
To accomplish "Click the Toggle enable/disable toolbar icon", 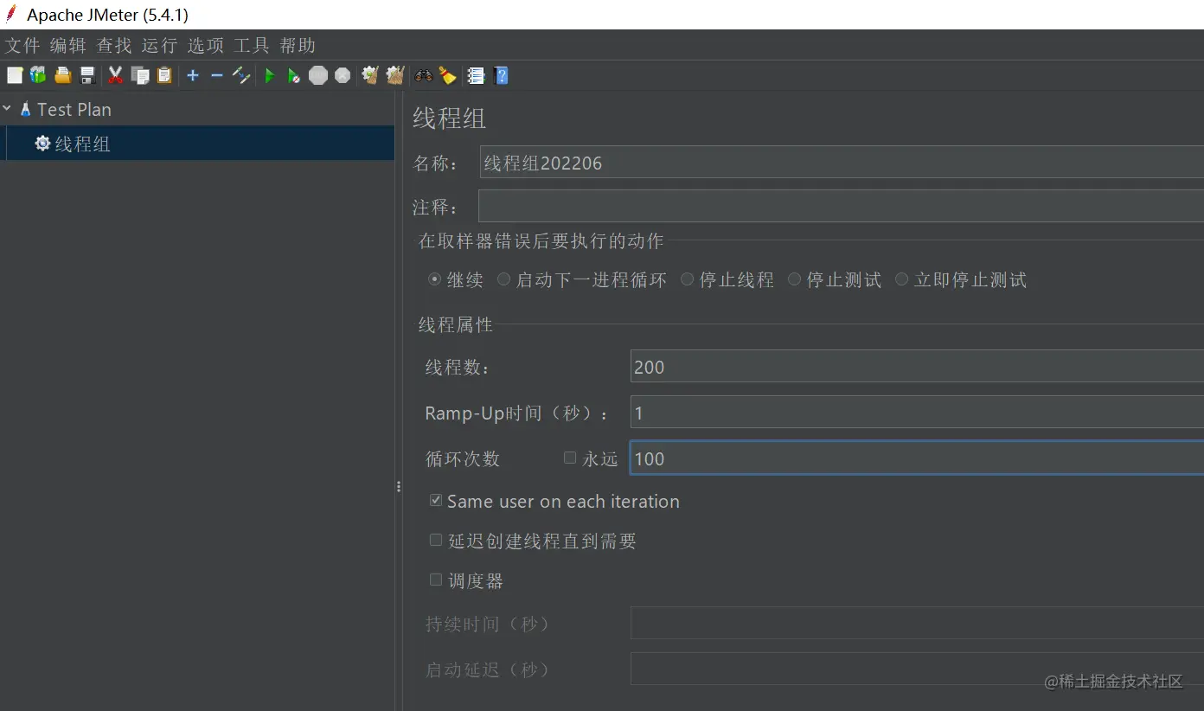I will (x=241, y=76).
